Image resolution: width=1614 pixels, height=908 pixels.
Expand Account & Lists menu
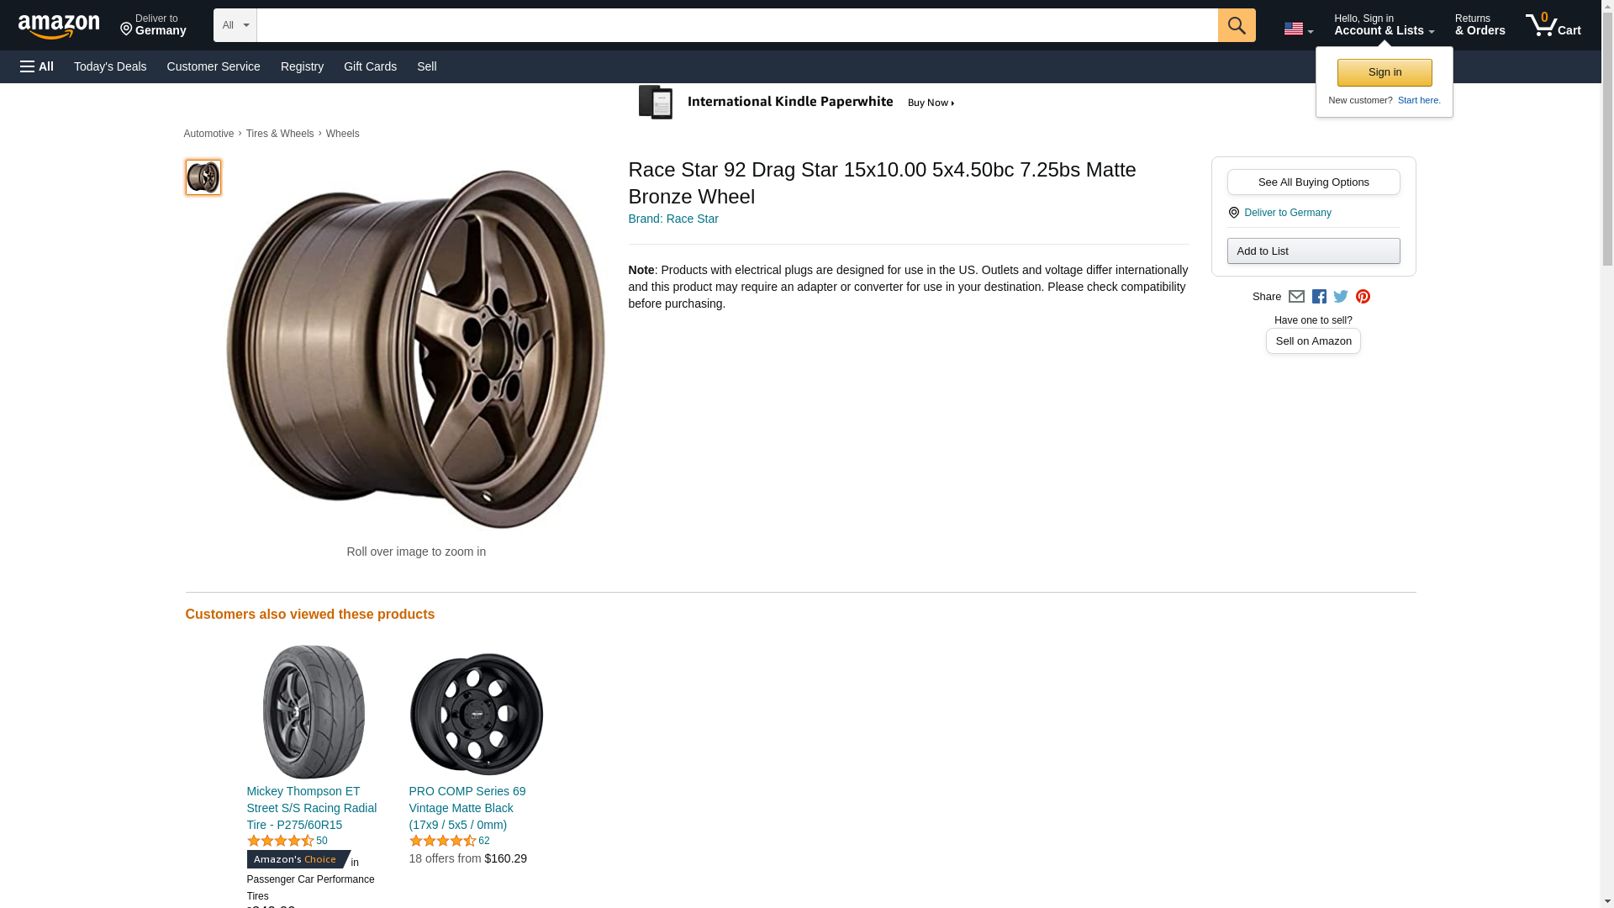1384,25
